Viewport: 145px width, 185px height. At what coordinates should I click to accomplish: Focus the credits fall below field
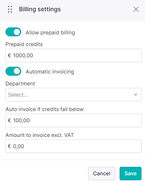pos(73,121)
